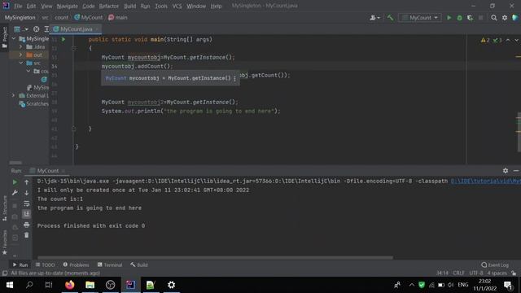Toggle the Project side panel
521x293 pixels.
4,38
